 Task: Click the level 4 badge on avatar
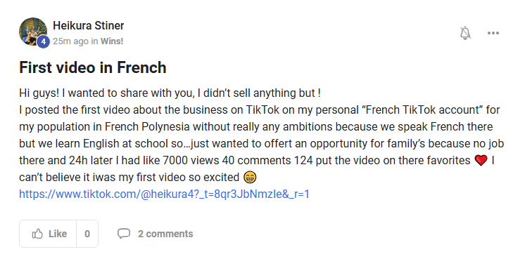43,42
